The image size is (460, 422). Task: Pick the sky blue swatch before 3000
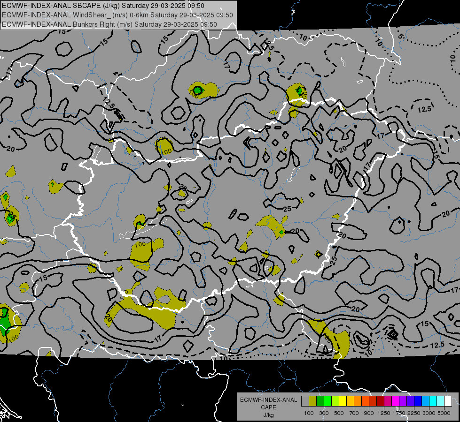[x=425, y=401]
